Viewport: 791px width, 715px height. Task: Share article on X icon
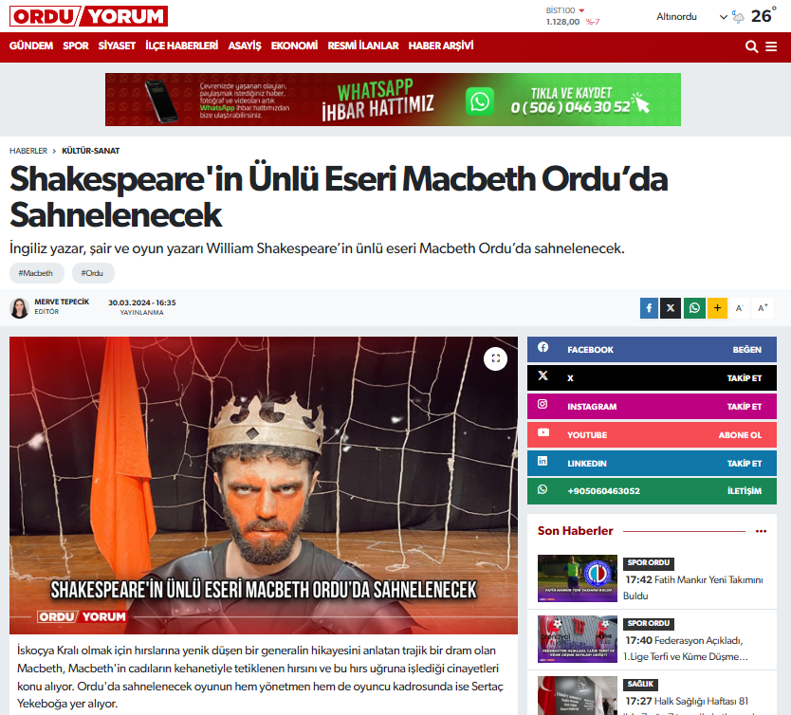pyautogui.click(x=671, y=308)
